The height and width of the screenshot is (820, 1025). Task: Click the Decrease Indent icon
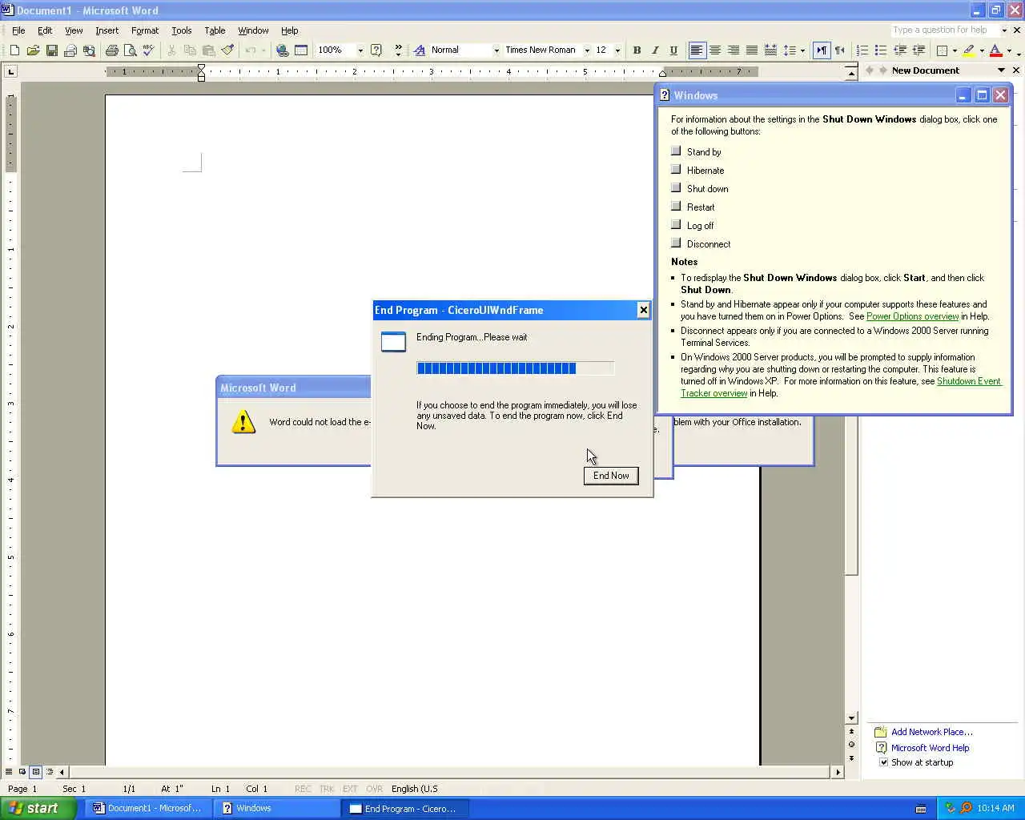coord(899,50)
